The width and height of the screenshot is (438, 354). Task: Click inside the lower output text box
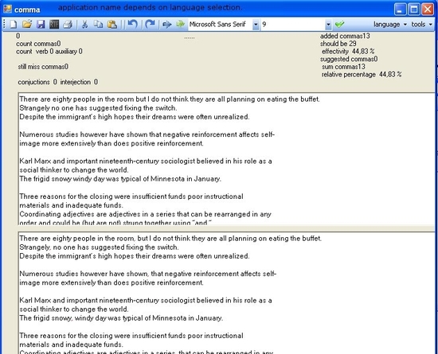tap(226, 293)
